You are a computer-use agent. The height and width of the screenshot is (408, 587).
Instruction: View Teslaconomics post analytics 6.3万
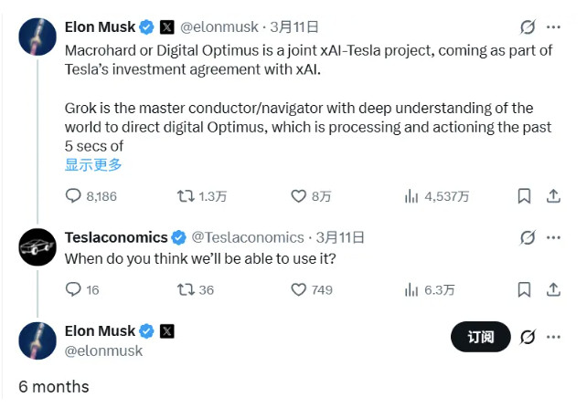(411, 289)
